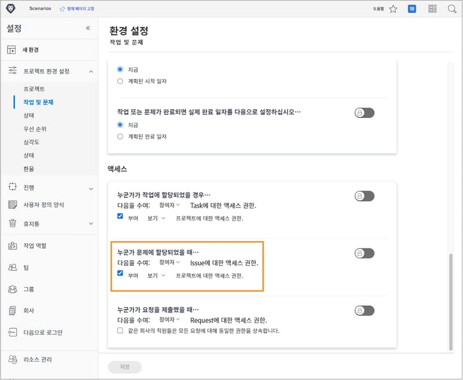Click the 회사 building icon
463x380 pixels.
12,311
